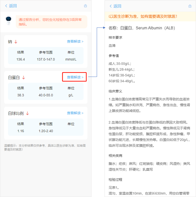Select reference range 137.0-147.0
196x197 pixels.
[46, 59]
